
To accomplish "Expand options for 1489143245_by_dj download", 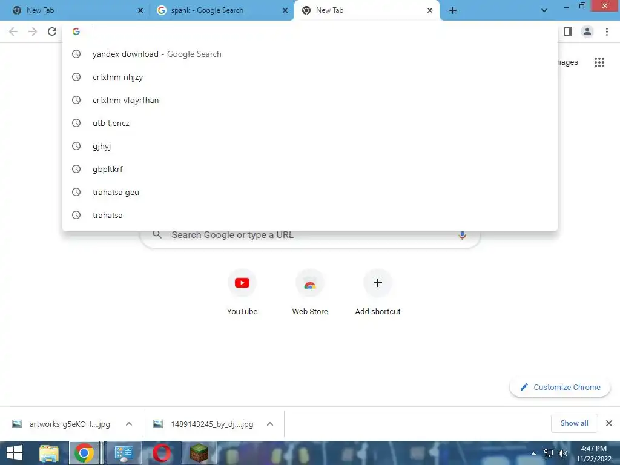I will point(270,424).
